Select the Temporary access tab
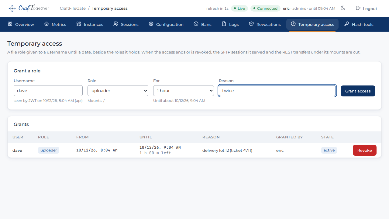The width and height of the screenshot is (389, 219). pyautogui.click(x=312, y=24)
